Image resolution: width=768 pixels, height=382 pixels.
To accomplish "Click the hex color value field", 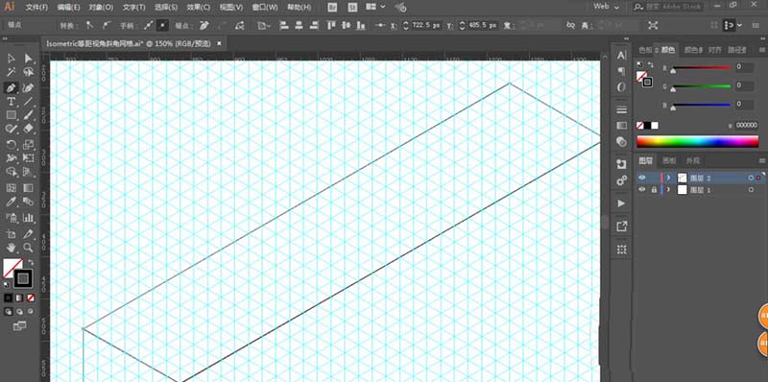I will coord(747,126).
